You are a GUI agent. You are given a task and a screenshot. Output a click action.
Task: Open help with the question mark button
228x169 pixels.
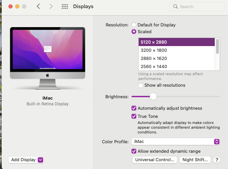tap(217, 160)
